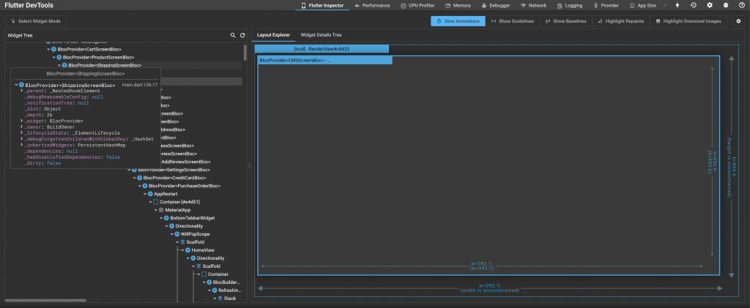Switch to the Layout Explorer tab
Image resolution: width=750 pixels, height=308 pixels.
(x=273, y=35)
